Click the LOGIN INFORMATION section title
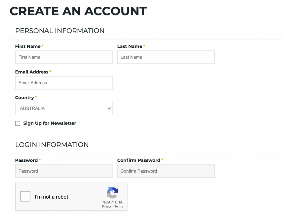This screenshot has width=283, height=222. click(52, 145)
